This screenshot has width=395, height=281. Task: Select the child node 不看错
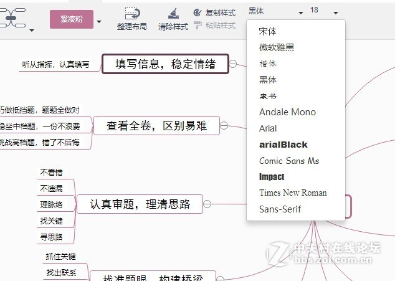51,173
